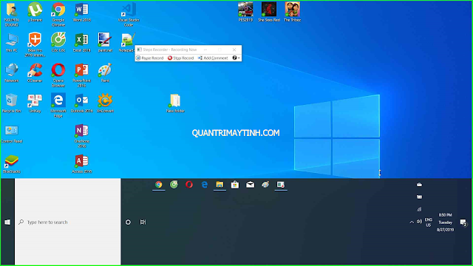
Task: Select the Recycle Bin icon
Action: 12,103
